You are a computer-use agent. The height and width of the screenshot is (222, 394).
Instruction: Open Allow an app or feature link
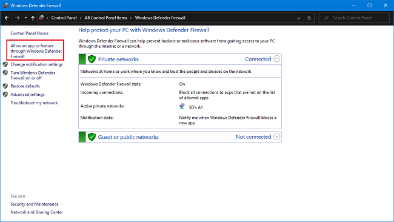[36, 51]
